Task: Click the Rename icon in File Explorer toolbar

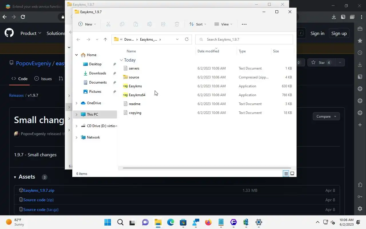Action: click(149, 24)
